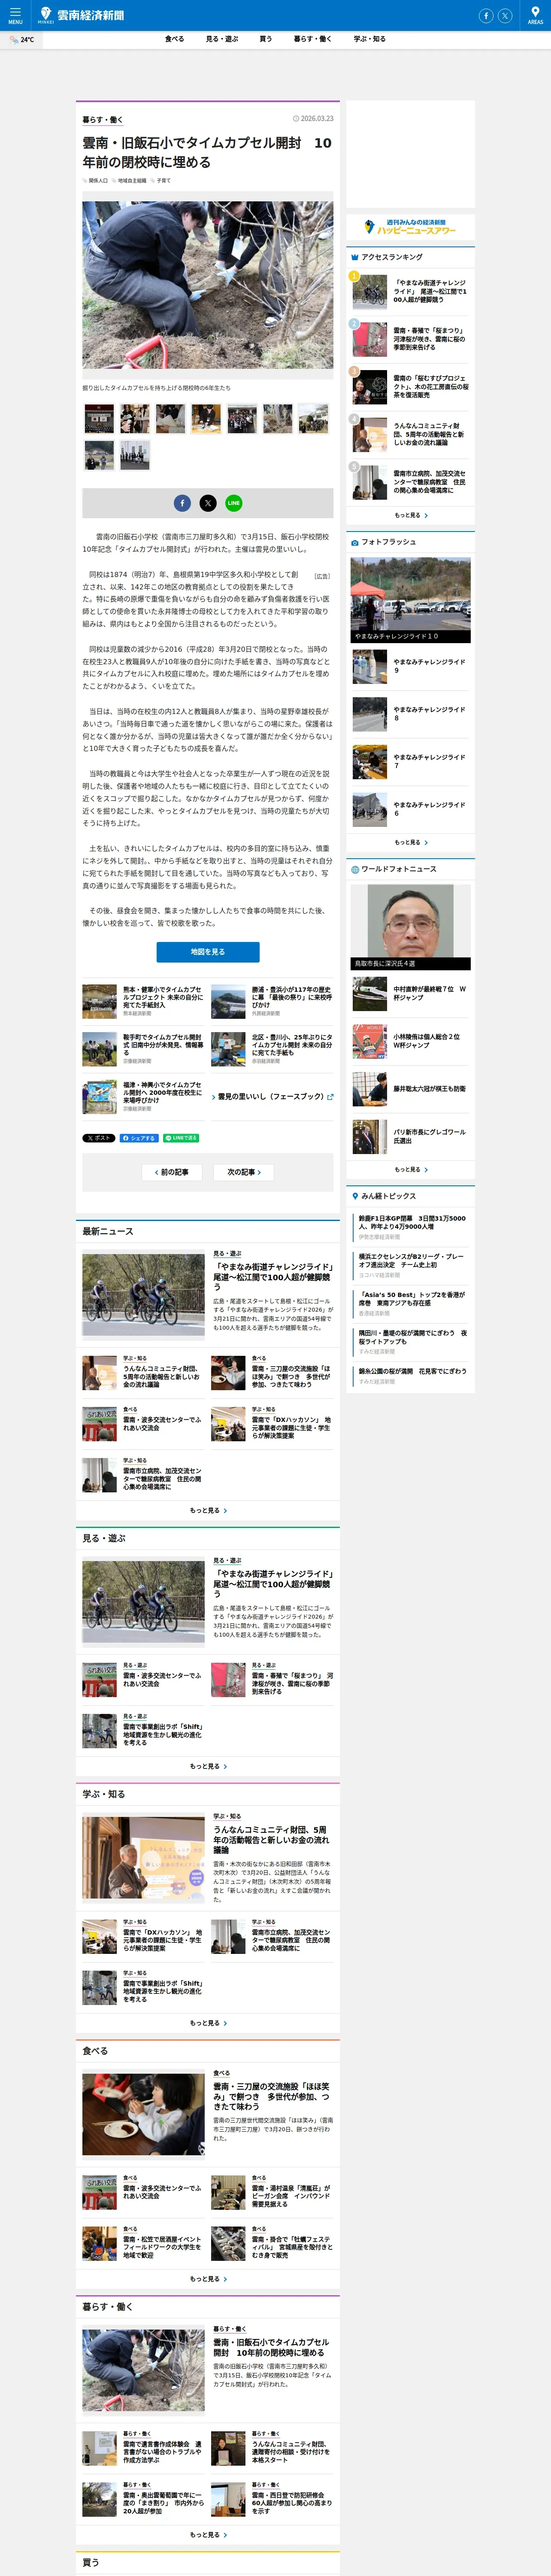Open the Facebook icon in the header
551x2576 pixels.
(x=486, y=16)
